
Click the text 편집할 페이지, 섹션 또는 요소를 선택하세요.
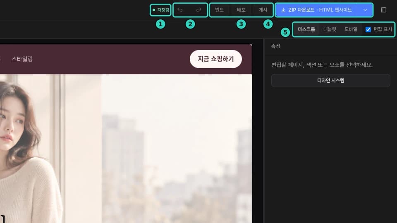point(322,65)
